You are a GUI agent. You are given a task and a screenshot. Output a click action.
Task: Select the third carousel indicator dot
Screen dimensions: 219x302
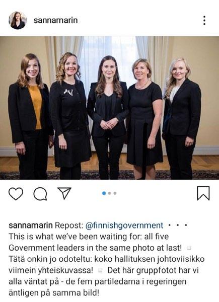115,193
